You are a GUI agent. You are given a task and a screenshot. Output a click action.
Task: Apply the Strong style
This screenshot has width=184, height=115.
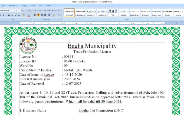tap(167, 13)
